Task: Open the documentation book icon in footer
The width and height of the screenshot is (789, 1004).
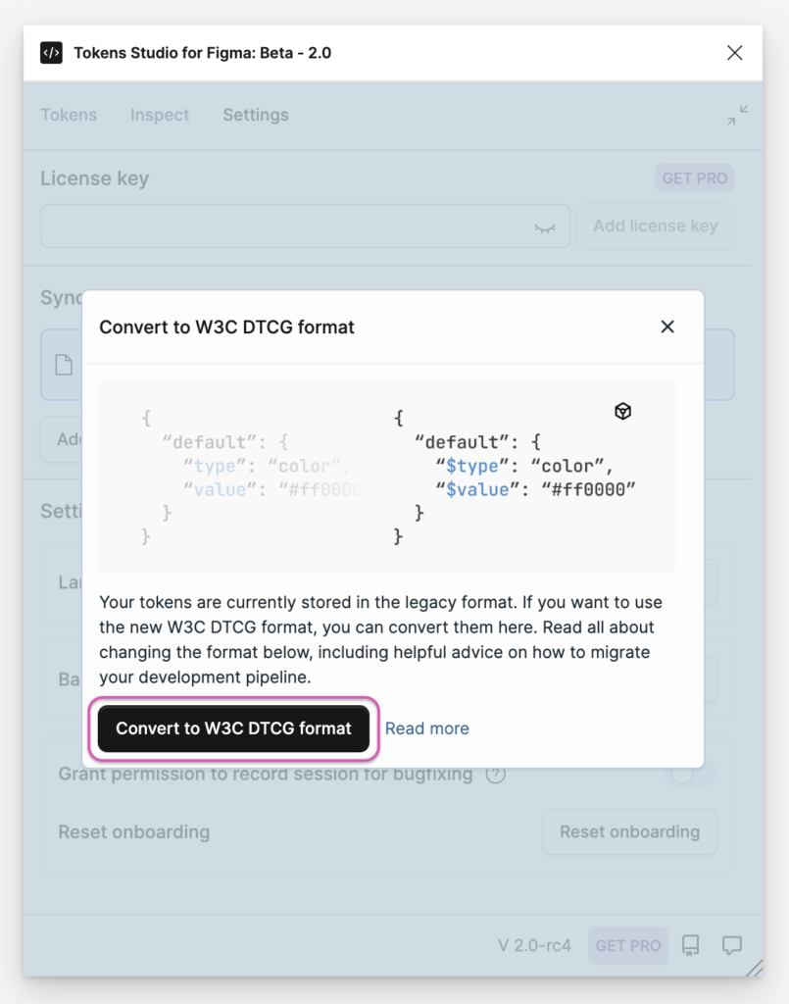Action: coord(690,946)
